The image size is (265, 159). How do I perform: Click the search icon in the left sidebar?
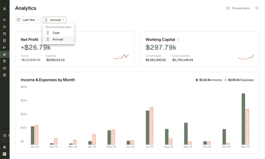4,20
